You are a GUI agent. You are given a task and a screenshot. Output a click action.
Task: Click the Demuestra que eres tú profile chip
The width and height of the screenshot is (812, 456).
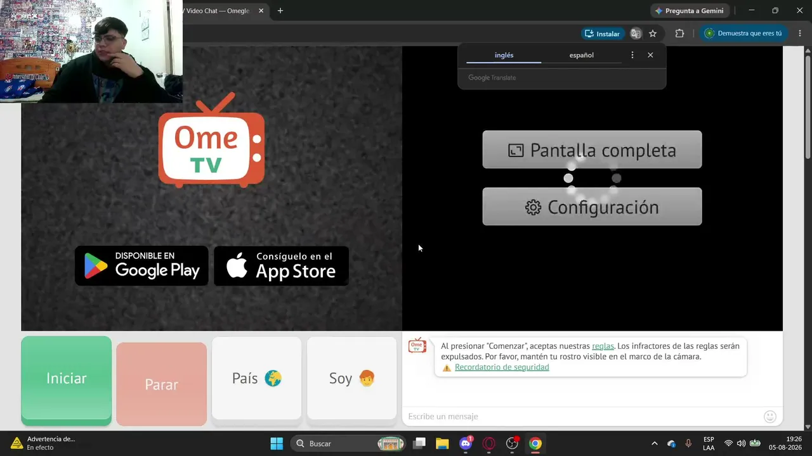tap(744, 34)
